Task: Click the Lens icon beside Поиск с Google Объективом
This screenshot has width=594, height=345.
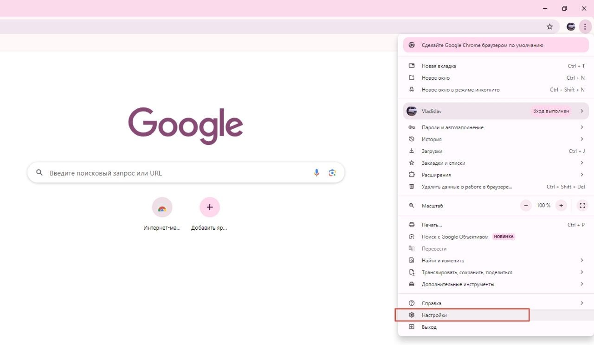Action: 411,237
